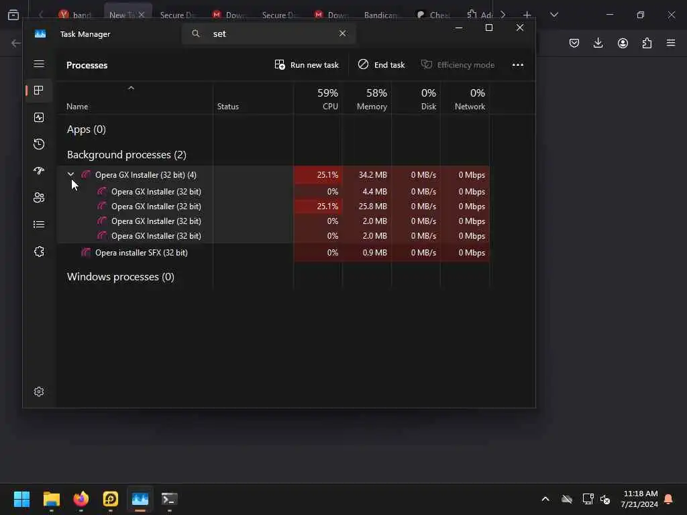687x515 pixels.
Task: Select Opera GX Installer (32 bit) (4) row
Action: point(274,175)
